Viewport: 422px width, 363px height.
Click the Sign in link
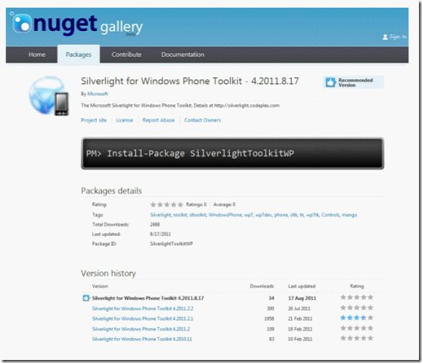398,36
